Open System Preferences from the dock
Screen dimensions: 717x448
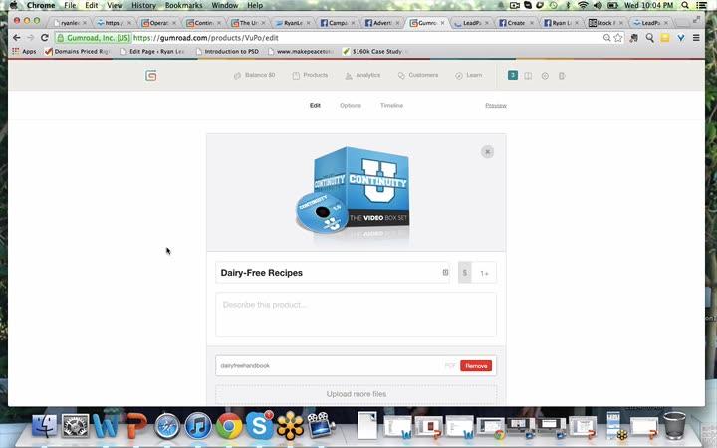click(x=75, y=426)
